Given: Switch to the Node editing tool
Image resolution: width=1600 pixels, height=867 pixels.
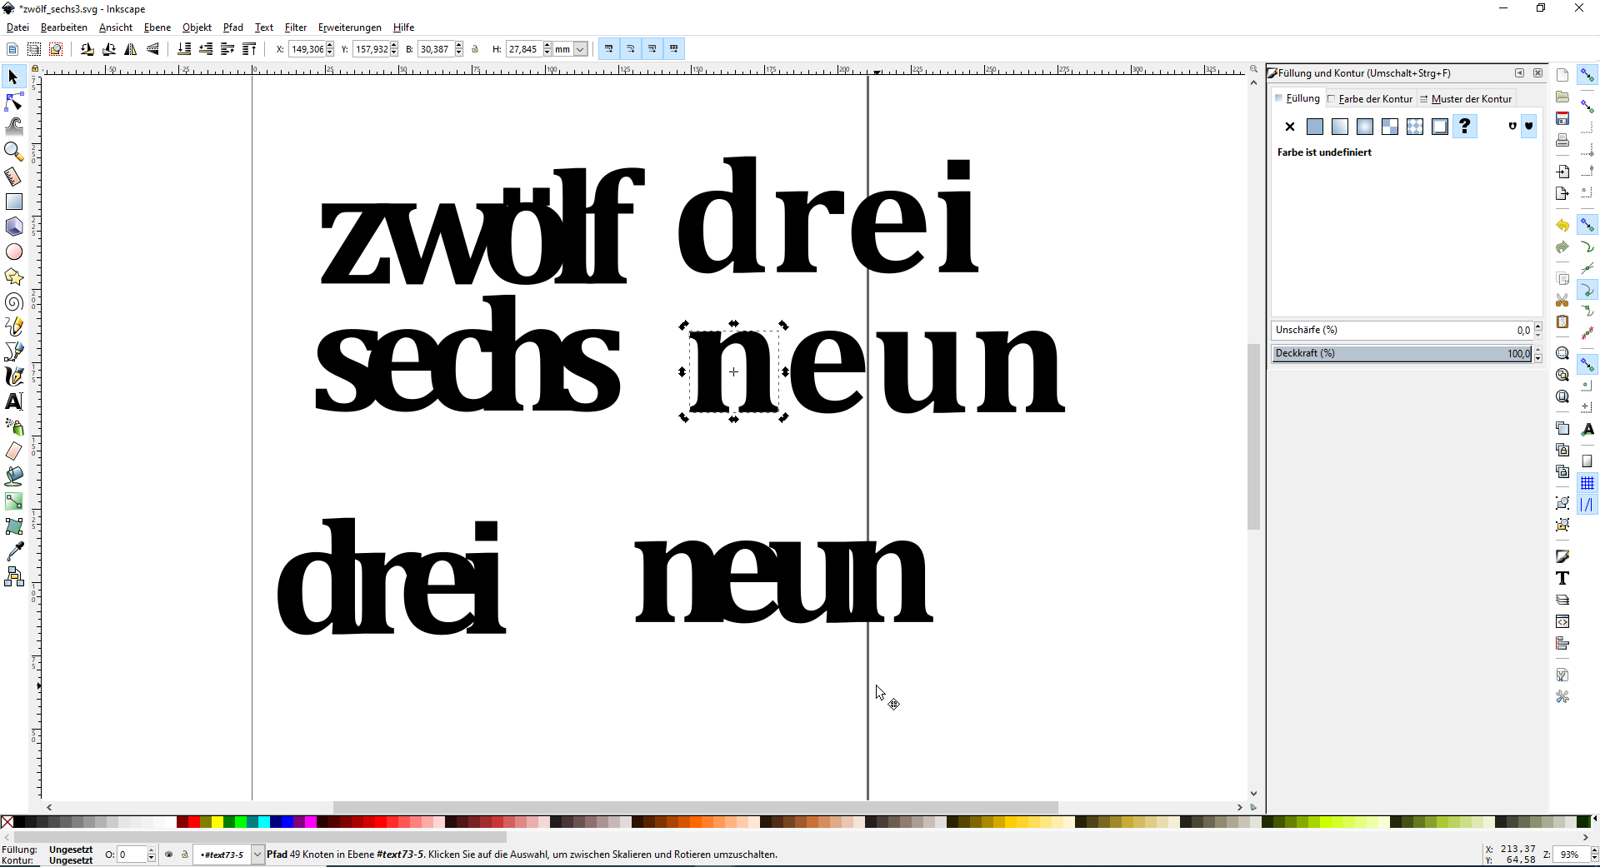Looking at the screenshot, I should point(13,102).
